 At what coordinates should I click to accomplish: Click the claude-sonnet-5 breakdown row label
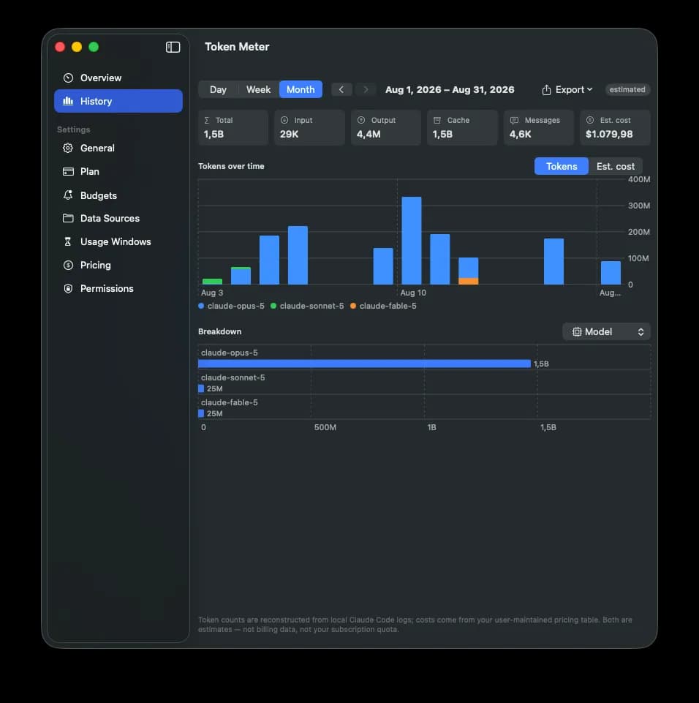[x=233, y=377]
